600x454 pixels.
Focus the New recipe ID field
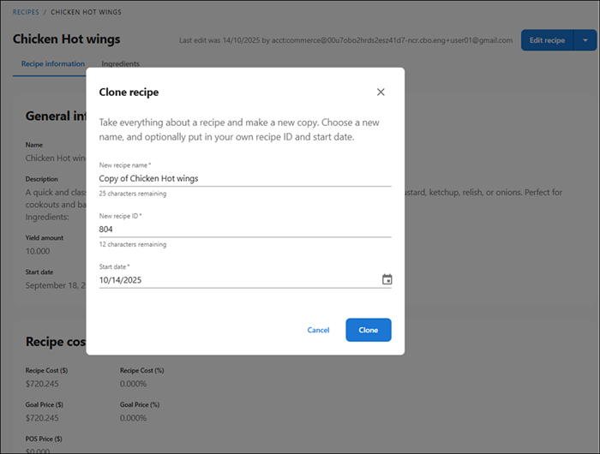click(x=244, y=229)
